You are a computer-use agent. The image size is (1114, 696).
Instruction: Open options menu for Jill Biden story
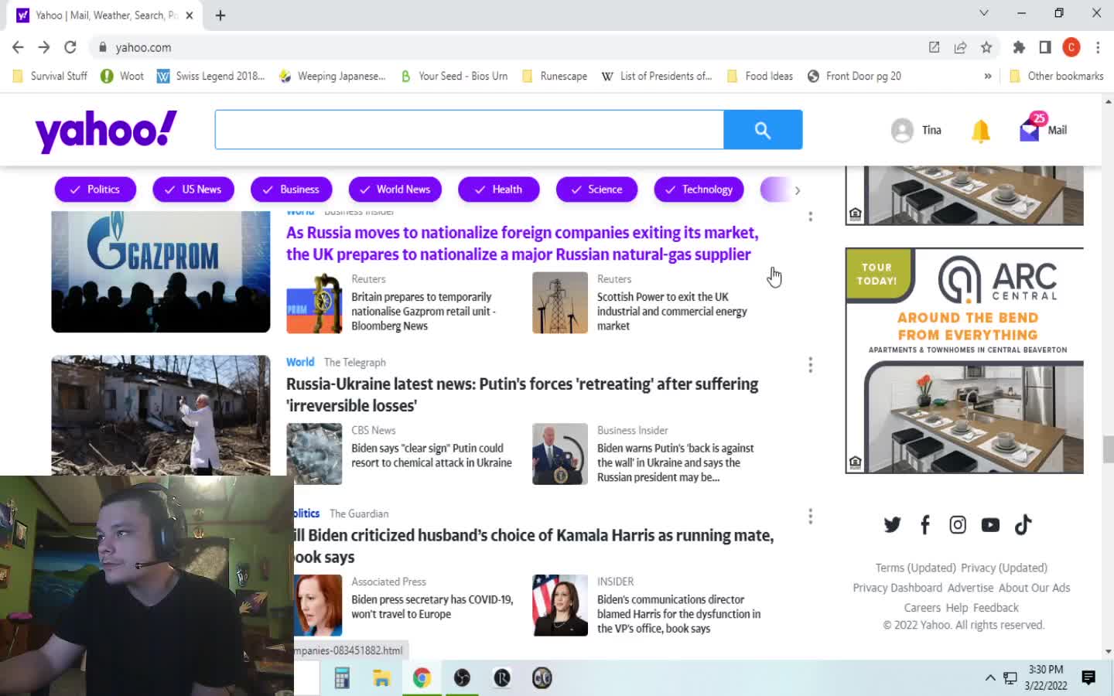point(810,517)
